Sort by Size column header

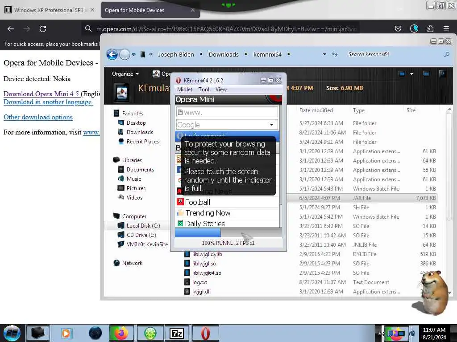coord(411,110)
